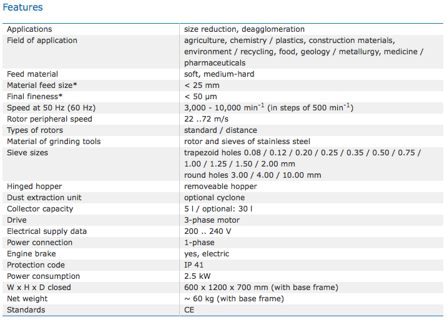Click the Speed at 50 Hz label
The height and width of the screenshot is (320, 447).
pos(42,108)
